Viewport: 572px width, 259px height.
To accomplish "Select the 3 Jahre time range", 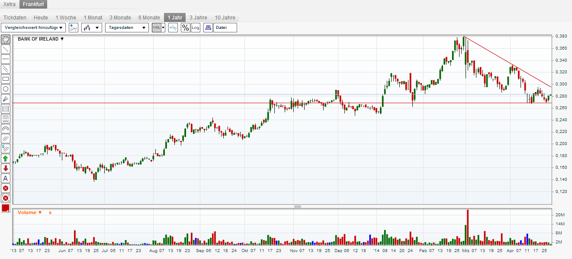I will click(x=199, y=18).
